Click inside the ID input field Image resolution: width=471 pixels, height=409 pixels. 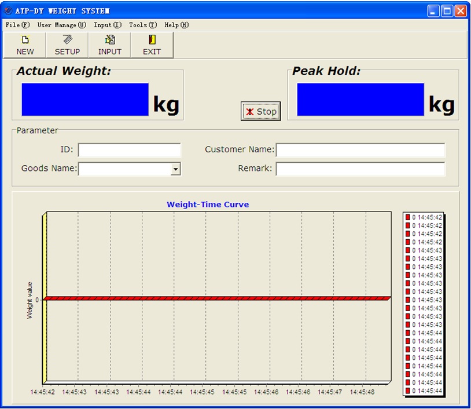coord(129,150)
